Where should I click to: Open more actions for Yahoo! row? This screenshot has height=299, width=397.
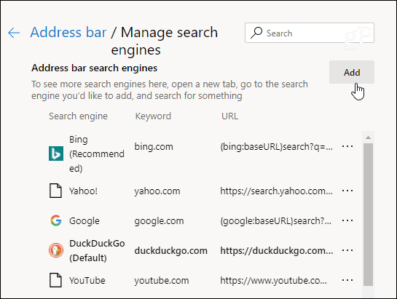(347, 191)
